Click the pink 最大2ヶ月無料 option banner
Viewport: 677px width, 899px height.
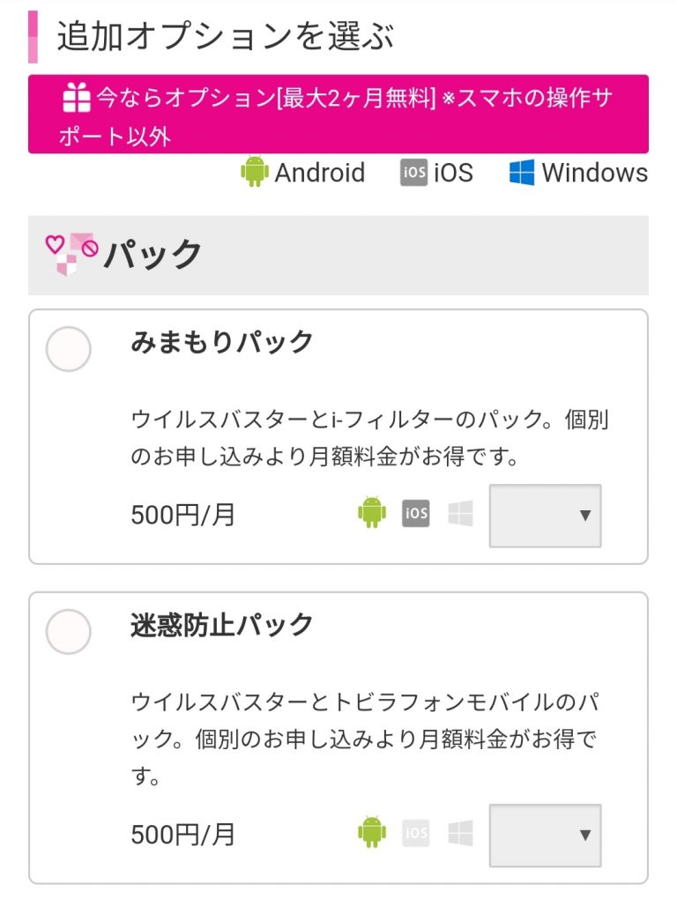(x=338, y=115)
